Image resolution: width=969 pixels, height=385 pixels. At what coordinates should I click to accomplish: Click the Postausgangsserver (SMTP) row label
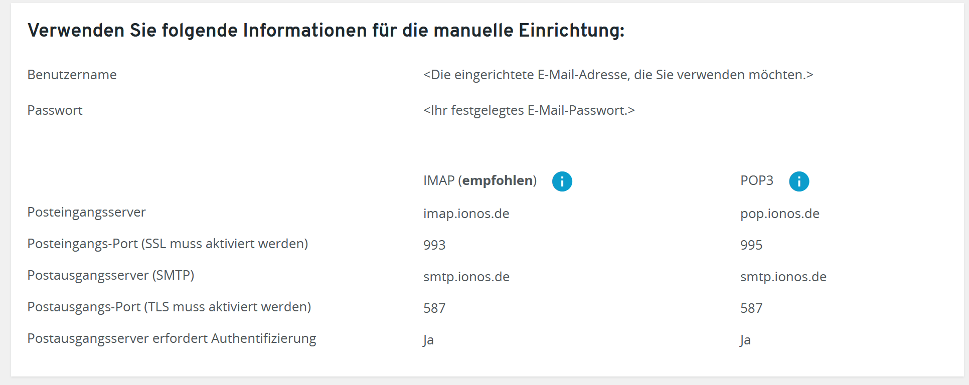pos(110,276)
